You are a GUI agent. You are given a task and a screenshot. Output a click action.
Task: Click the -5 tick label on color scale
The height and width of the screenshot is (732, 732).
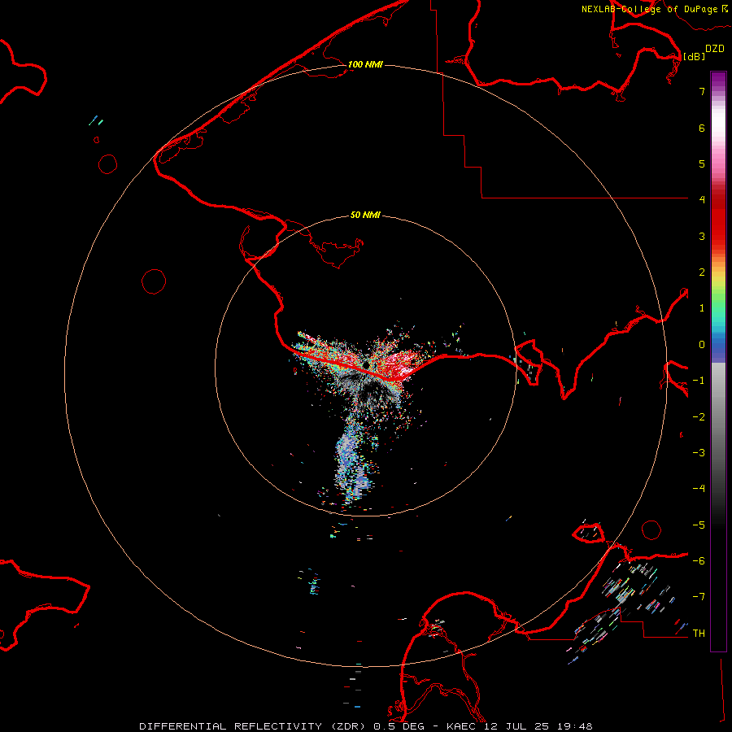[699, 525]
